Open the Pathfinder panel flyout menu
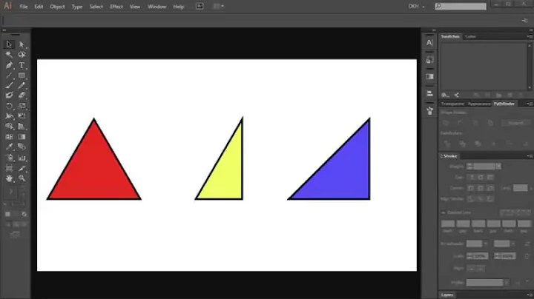The width and height of the screenshot is (534, 299). (x=530, y=104)
